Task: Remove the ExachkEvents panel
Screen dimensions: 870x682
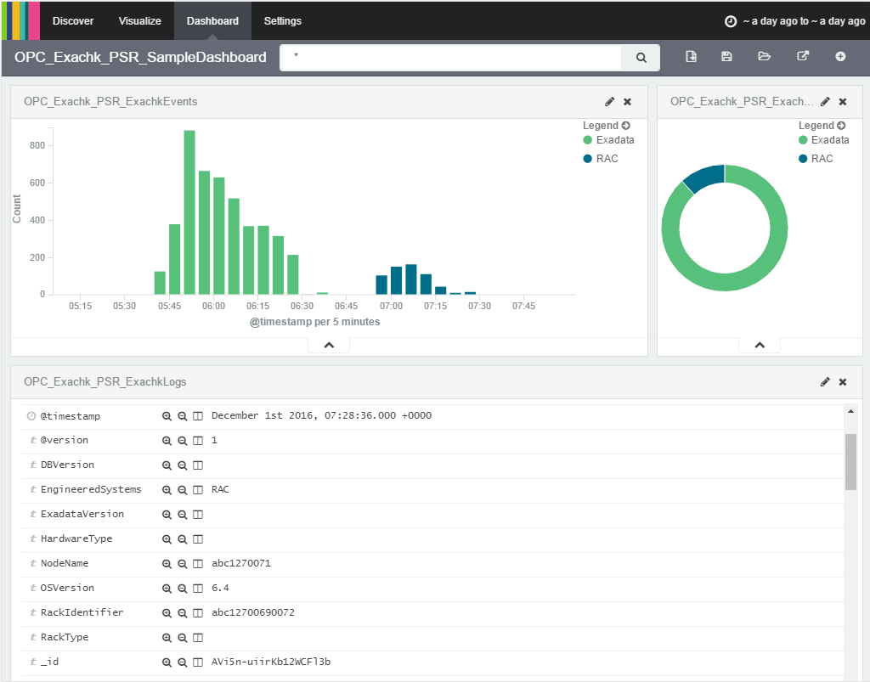Action: [x=628, y=101]
